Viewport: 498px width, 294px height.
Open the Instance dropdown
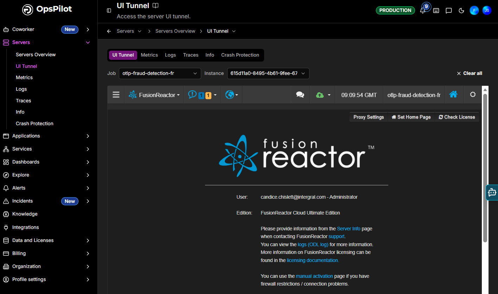(x=268, y=73)
